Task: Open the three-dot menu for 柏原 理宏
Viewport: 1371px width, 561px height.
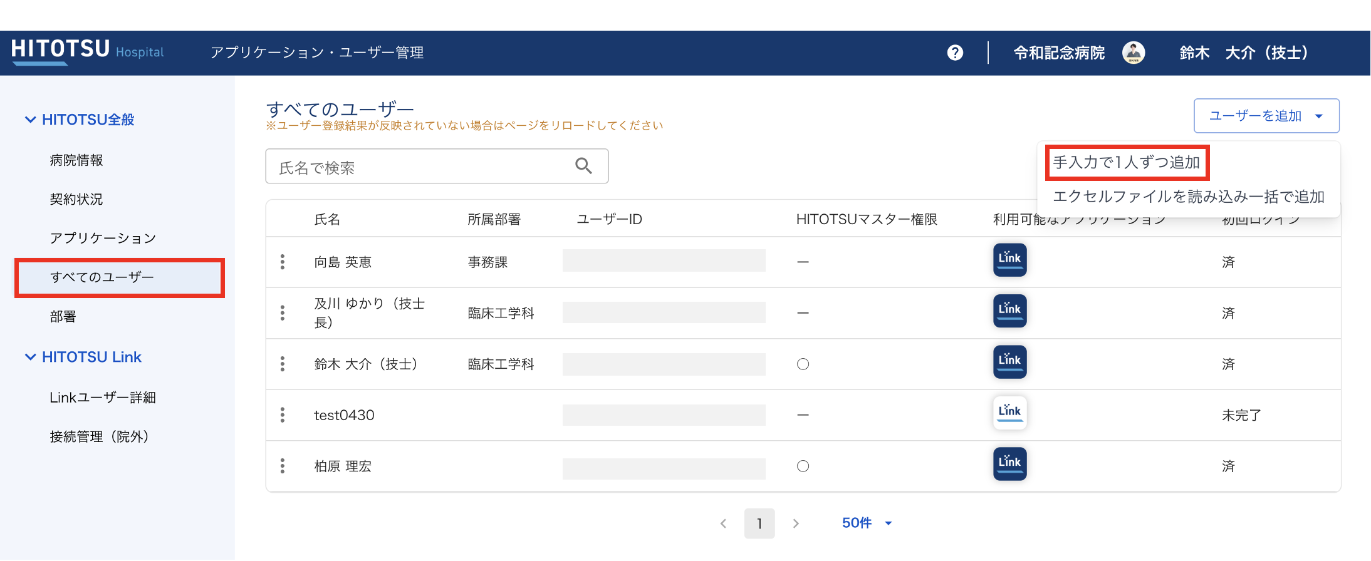Action: click(283, 466)
